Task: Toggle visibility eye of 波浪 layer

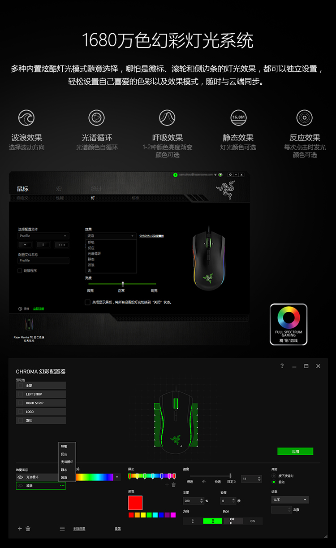Action: 20,486
